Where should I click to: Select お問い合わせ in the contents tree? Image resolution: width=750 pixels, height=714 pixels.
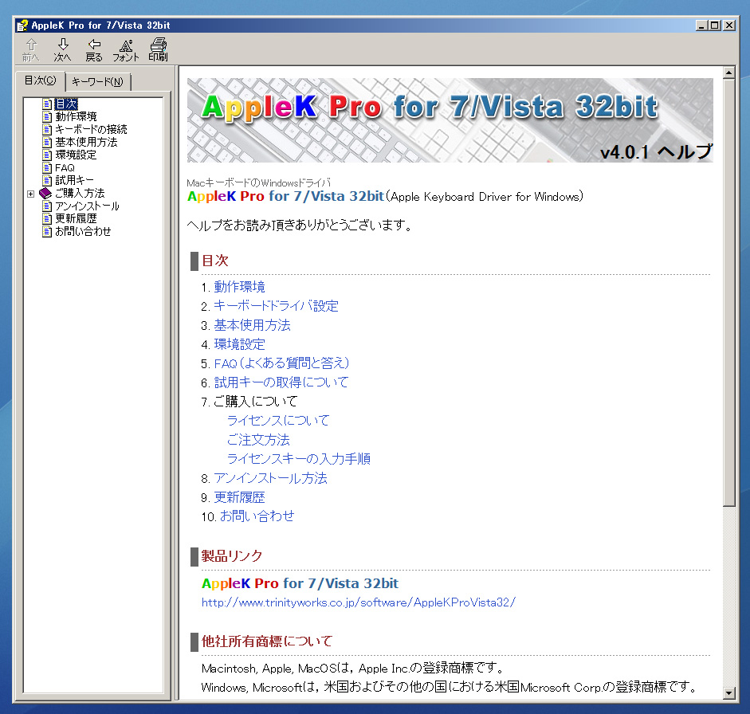coord(83,231)
